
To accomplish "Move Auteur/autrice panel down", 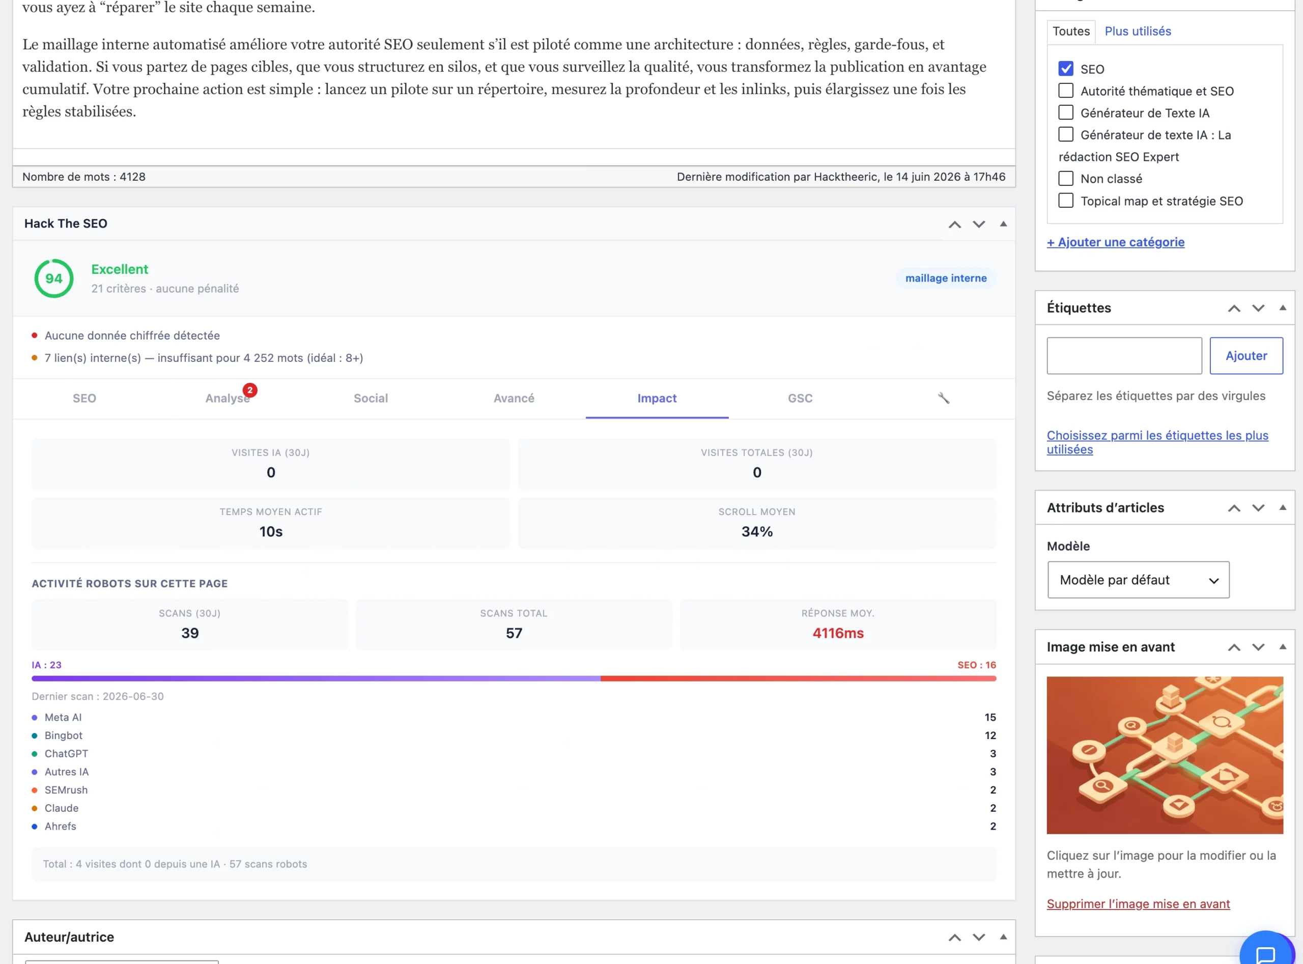I will click(x=979, y=937).
